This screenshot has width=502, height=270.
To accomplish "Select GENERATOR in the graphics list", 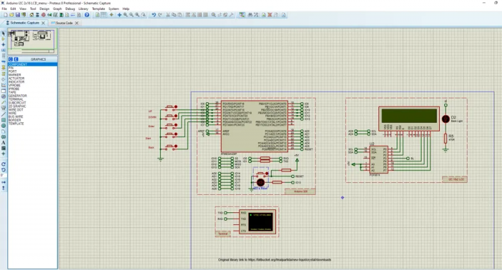I will tap(18, 96).
